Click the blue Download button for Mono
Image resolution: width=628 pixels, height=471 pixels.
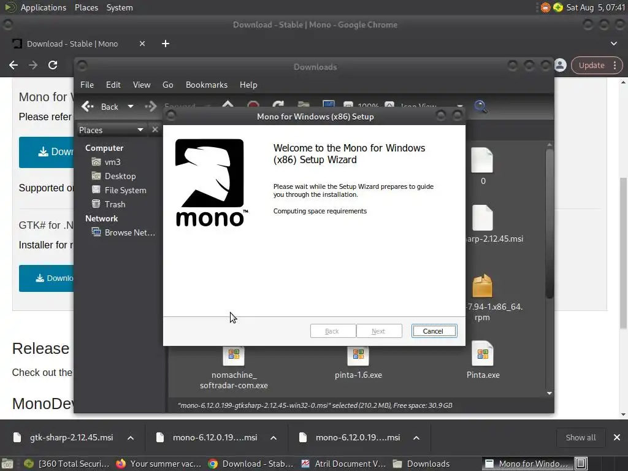point(46,152)
